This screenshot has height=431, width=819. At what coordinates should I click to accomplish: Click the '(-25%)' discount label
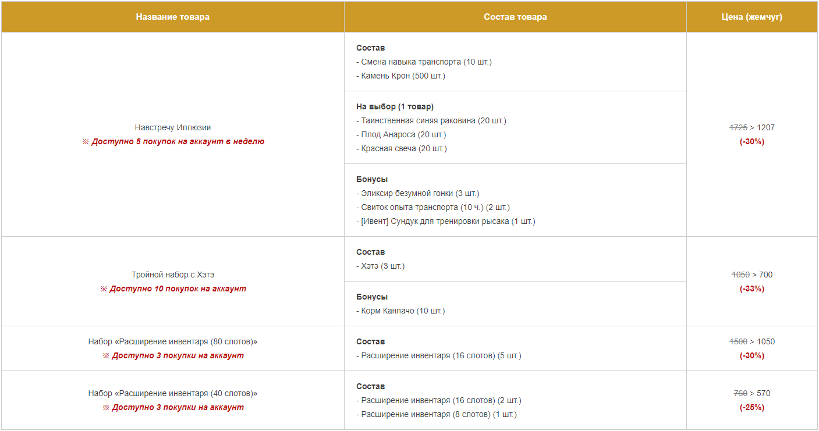point(752,407)
